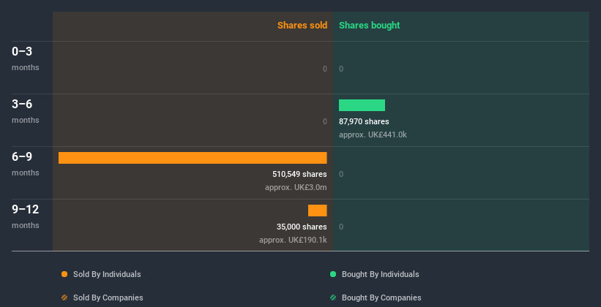
Task: Select the Sold By Companies legend label
Action: 108,297
